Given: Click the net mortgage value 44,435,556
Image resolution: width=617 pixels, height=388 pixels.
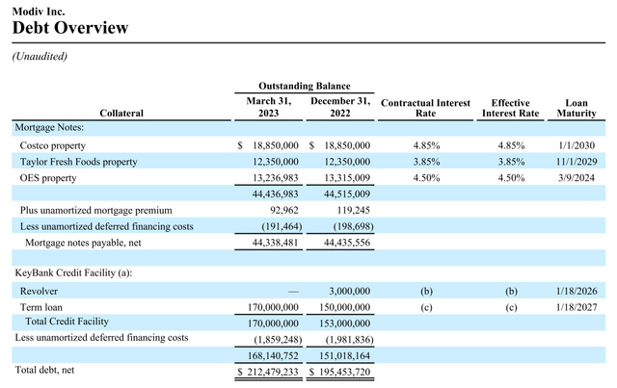Looking at the screenshot, I should click(347, 243).
